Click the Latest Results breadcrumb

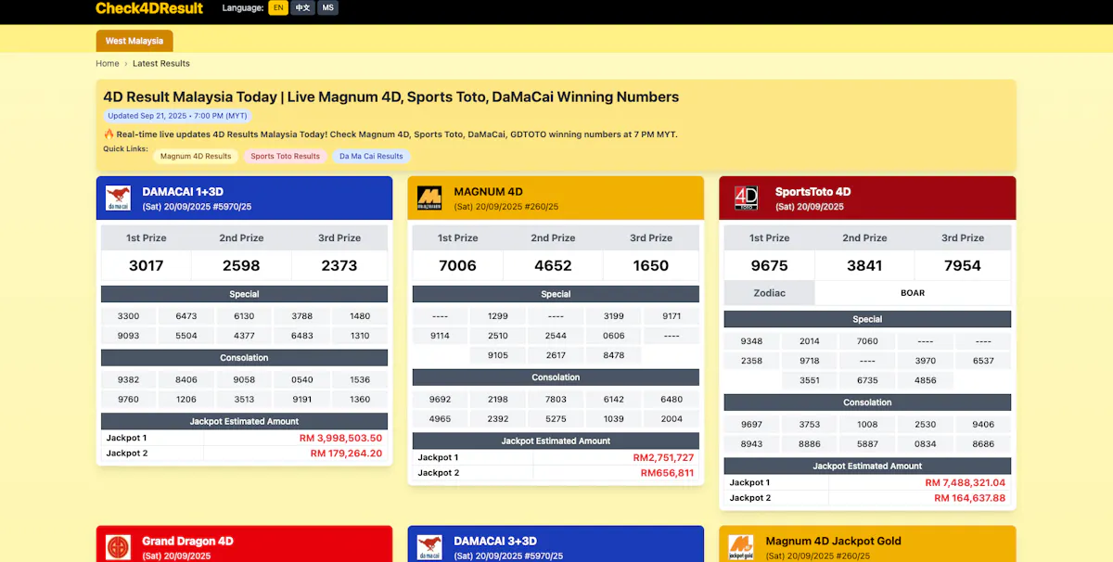[x=161, y=64]
